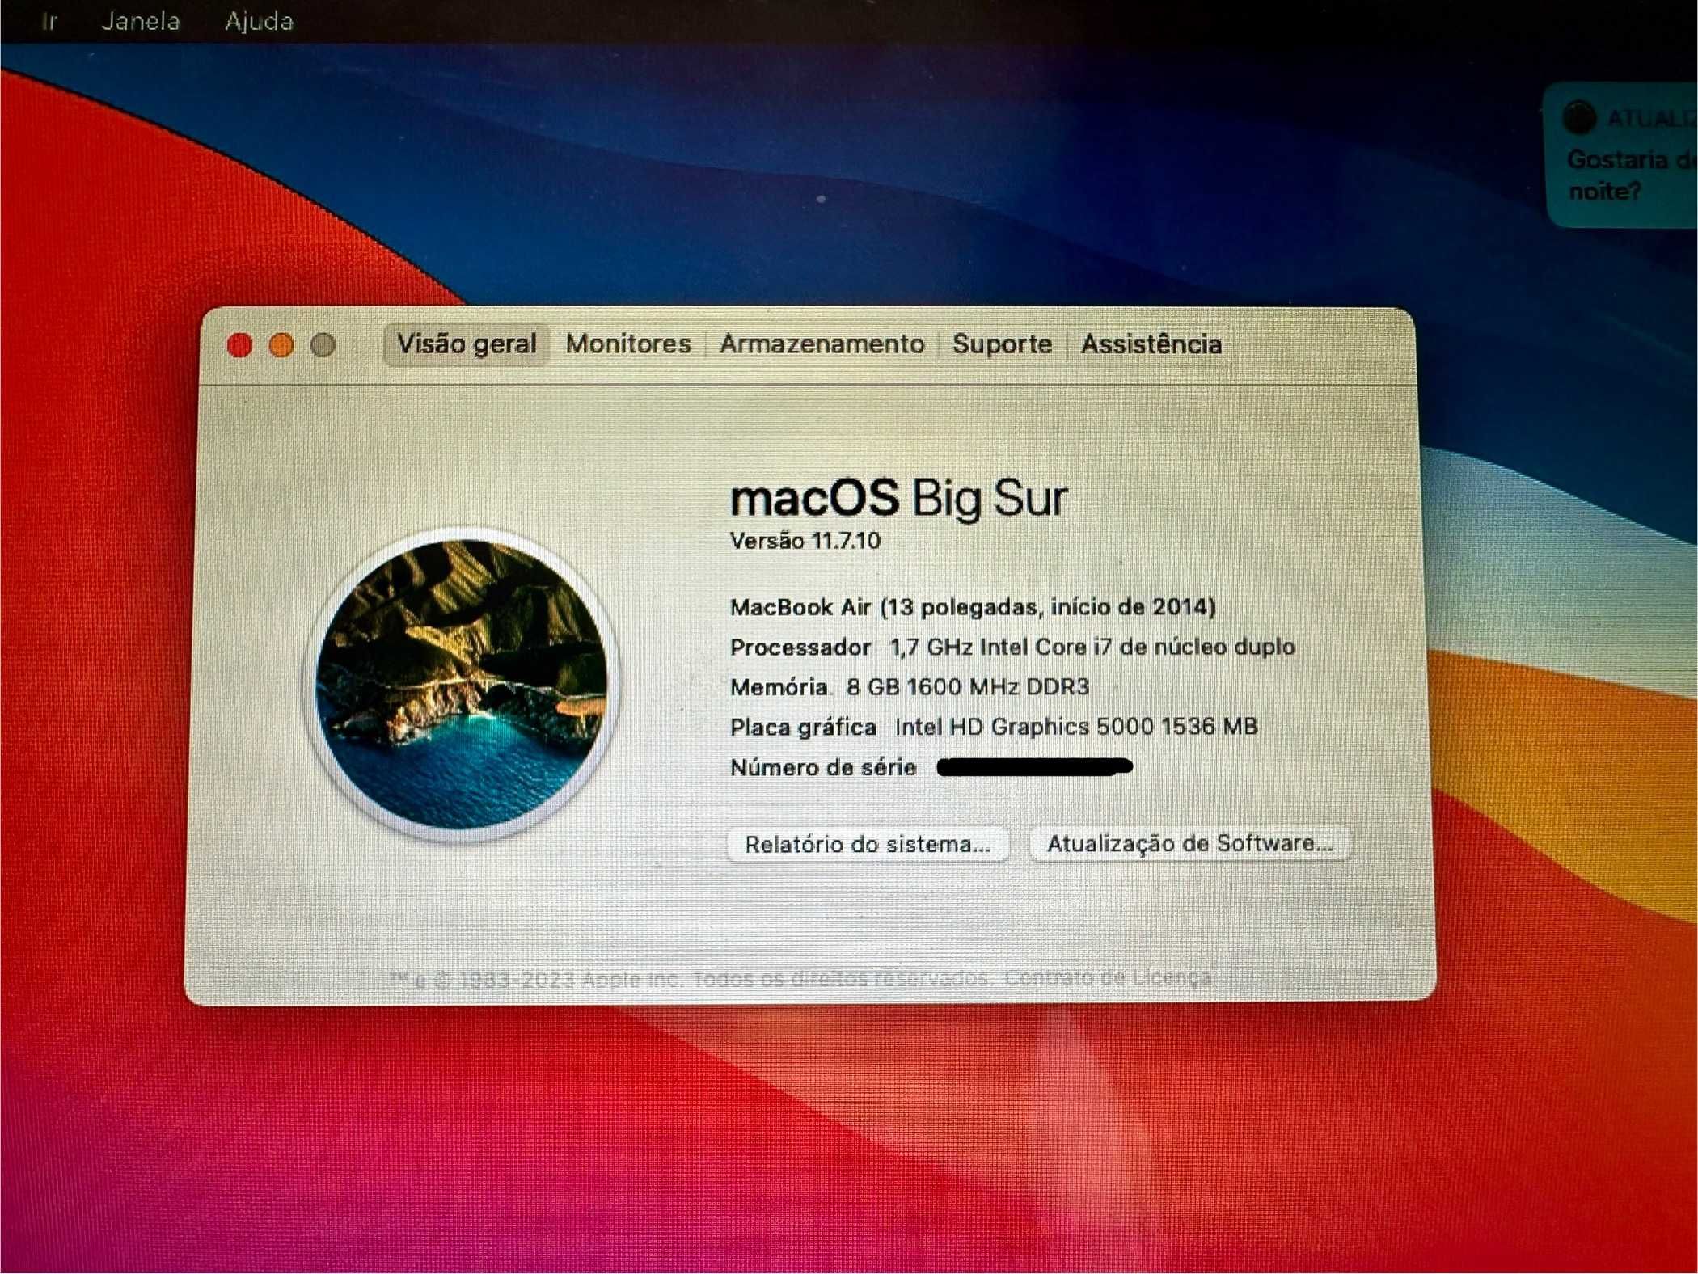The height and width of the screenshot is (1274, 1698).
Task: Click the '8 GB 1600 MHz DDR3' value
Action: coord(968,687)
